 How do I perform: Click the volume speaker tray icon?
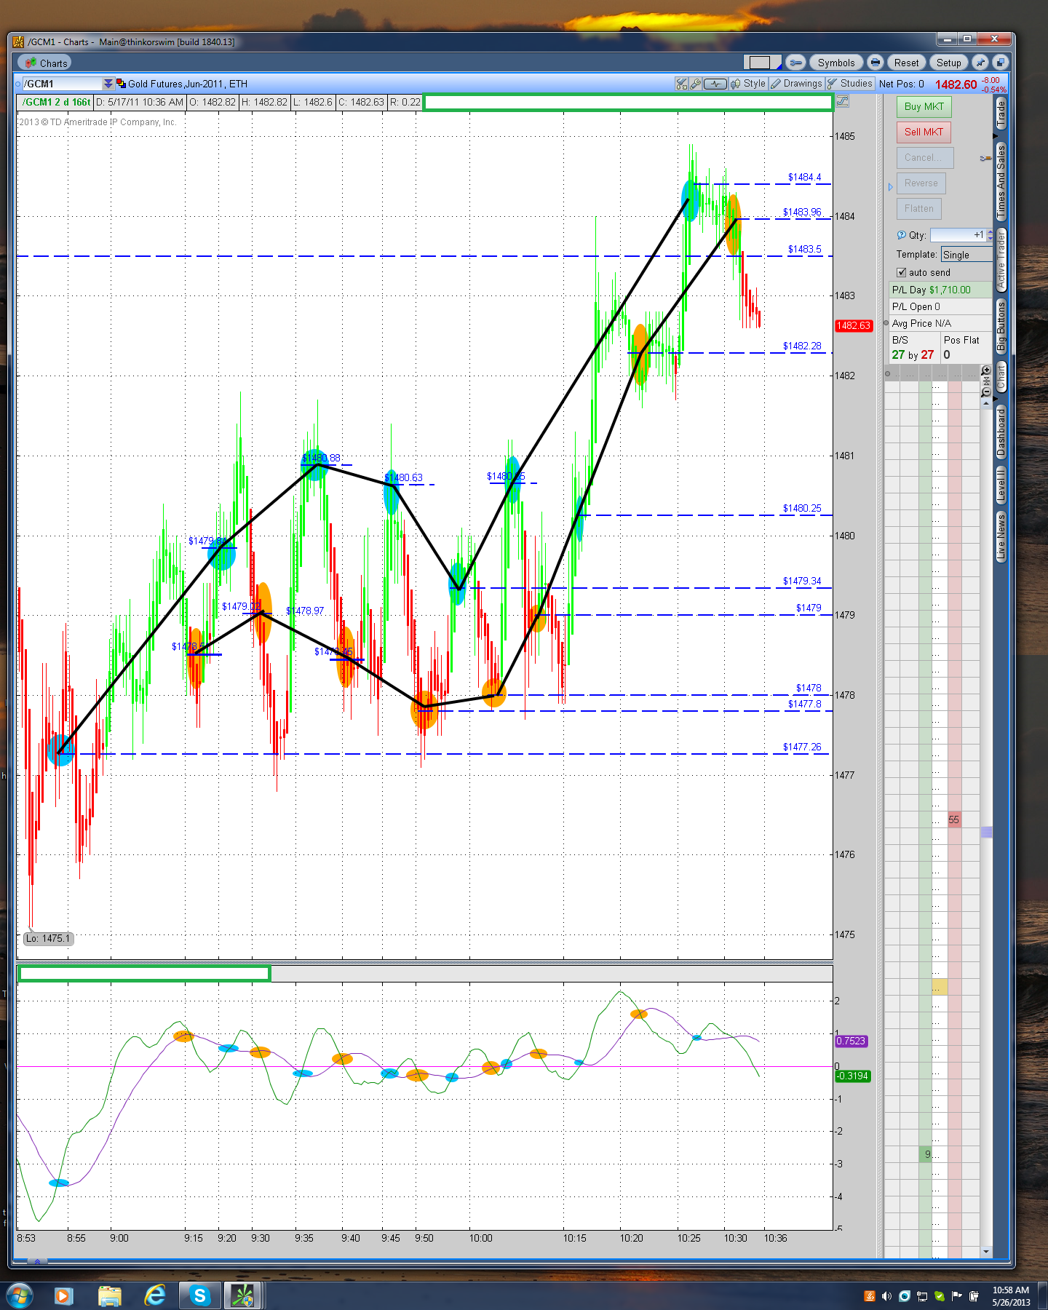886,1296
